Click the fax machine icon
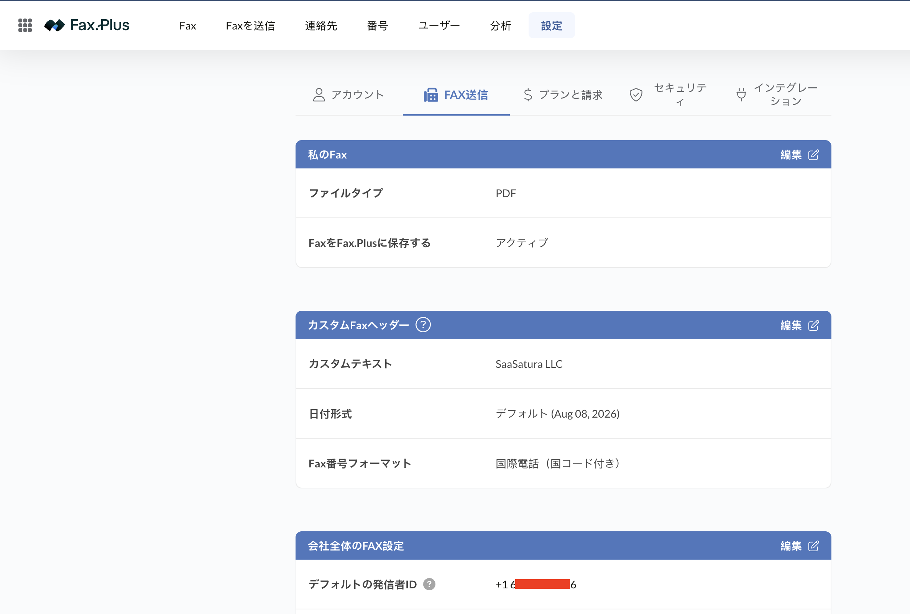This screenshot has width=910, height=614. pyautogui.click(x=431, y=95)
